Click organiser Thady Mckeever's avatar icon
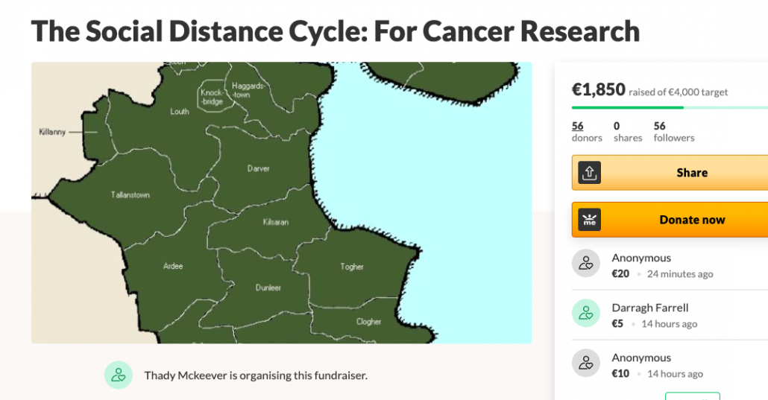768x400 pixels. click(x=119, y=375)
